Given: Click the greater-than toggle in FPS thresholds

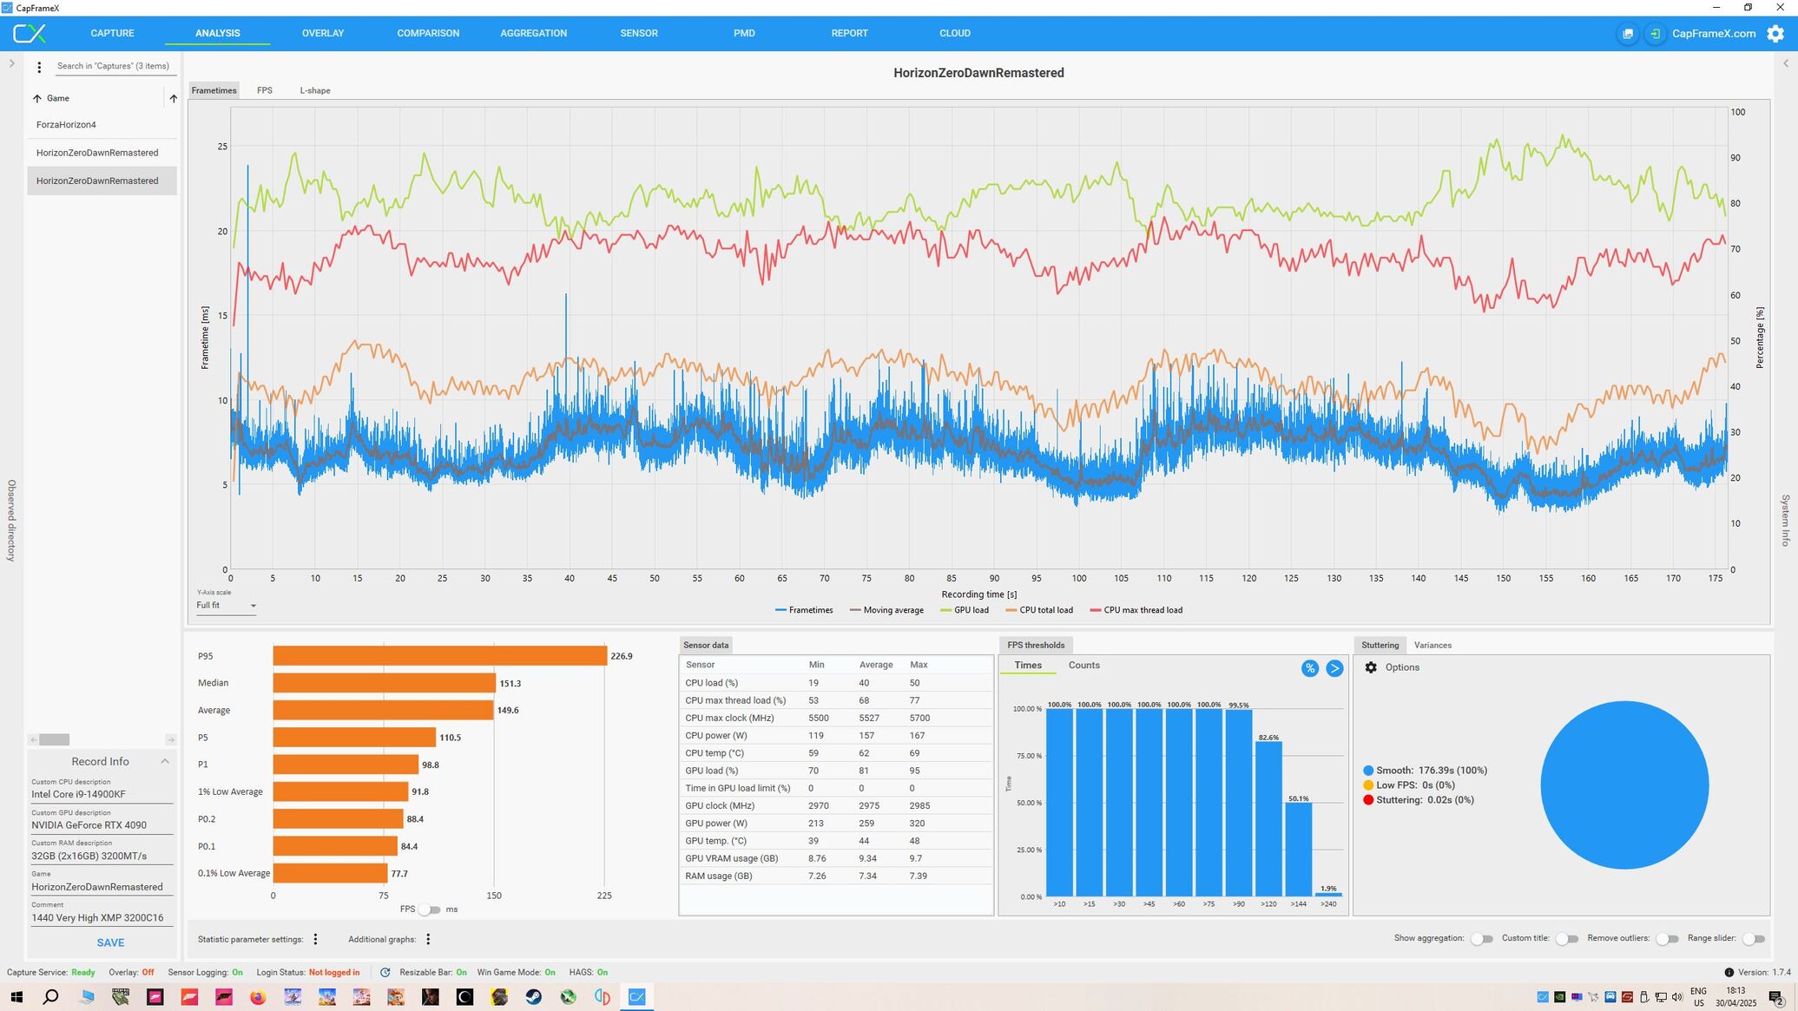Looking at the screenshot, I should pos(1334,668).
